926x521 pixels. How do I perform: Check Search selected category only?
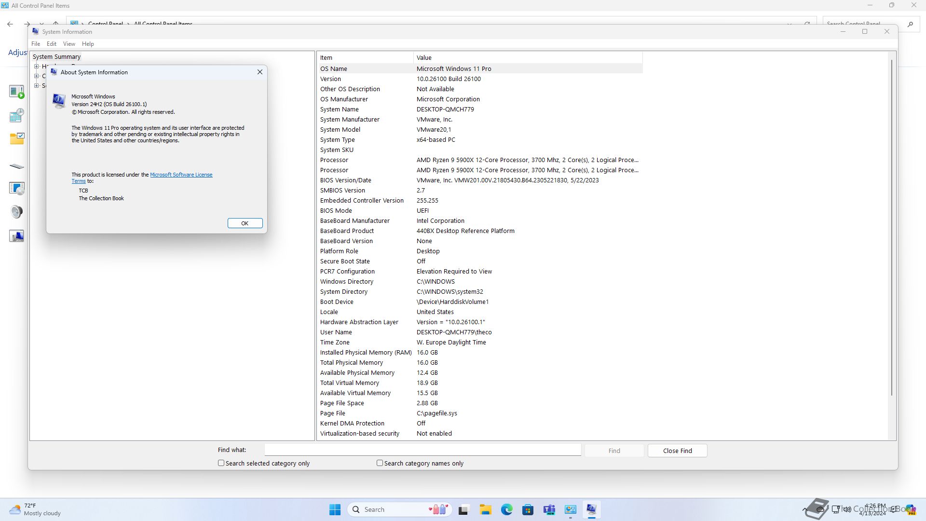coord(221,463)
